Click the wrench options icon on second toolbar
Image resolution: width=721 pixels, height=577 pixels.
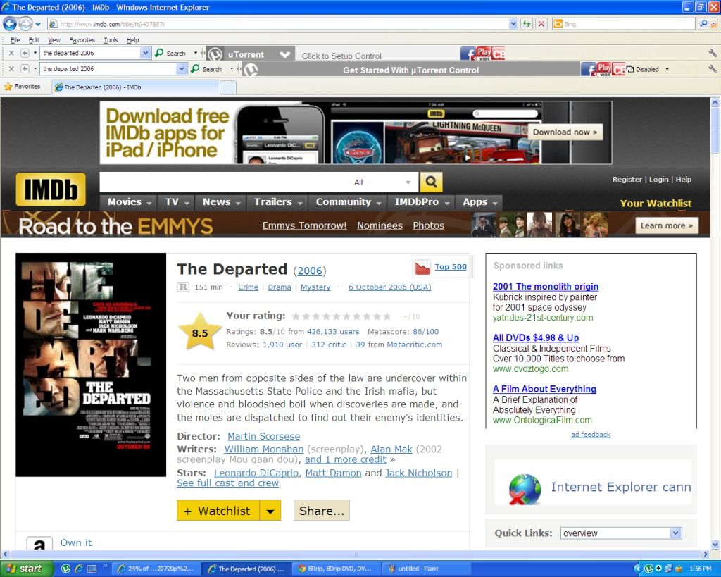pos(713,69)
